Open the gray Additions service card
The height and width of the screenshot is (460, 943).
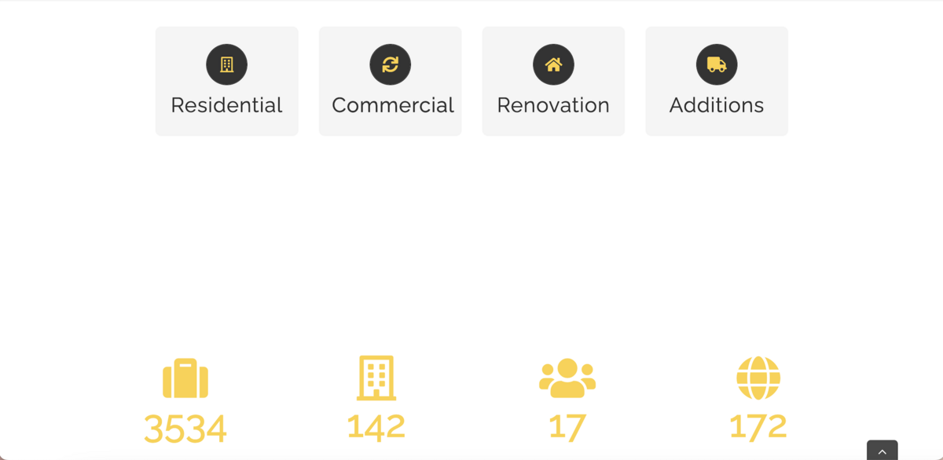click(x=717, y=81)
